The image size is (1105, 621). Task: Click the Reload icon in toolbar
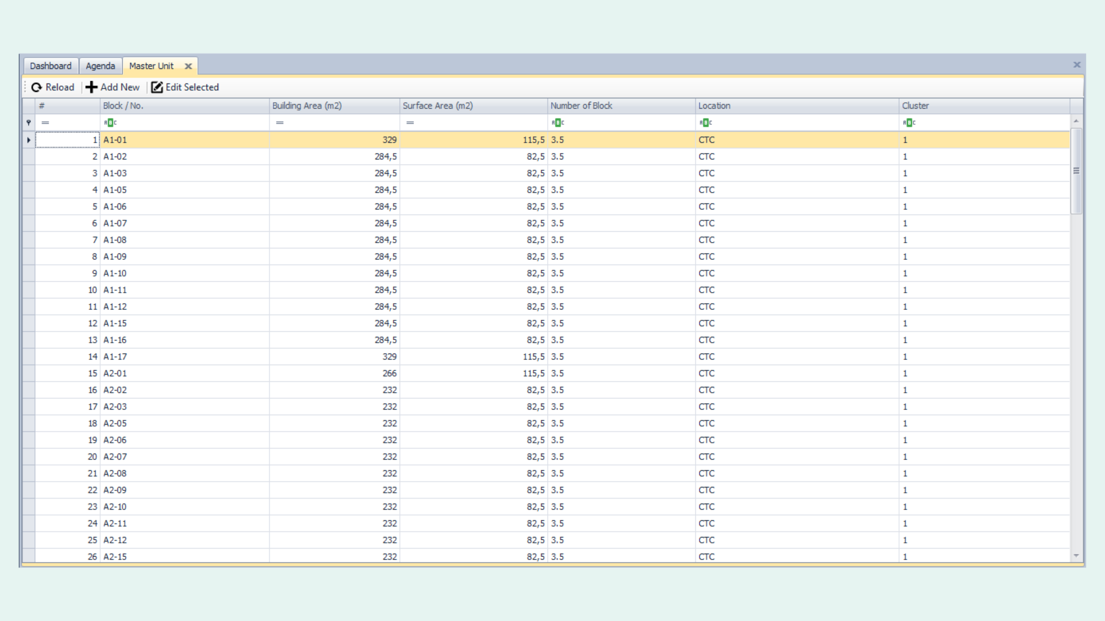tap(37, 87)
